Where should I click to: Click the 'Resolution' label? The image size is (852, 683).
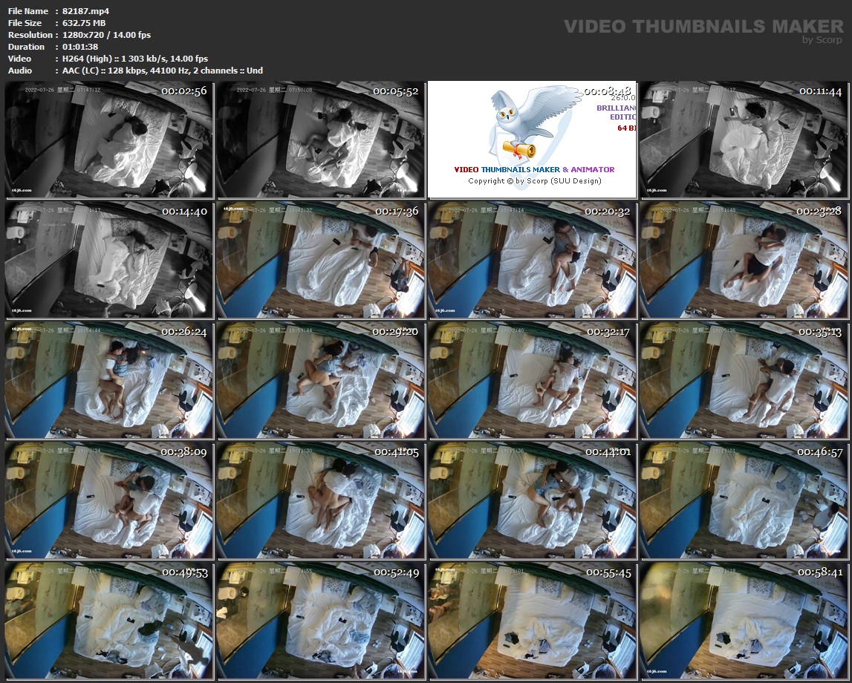[30, 35]
